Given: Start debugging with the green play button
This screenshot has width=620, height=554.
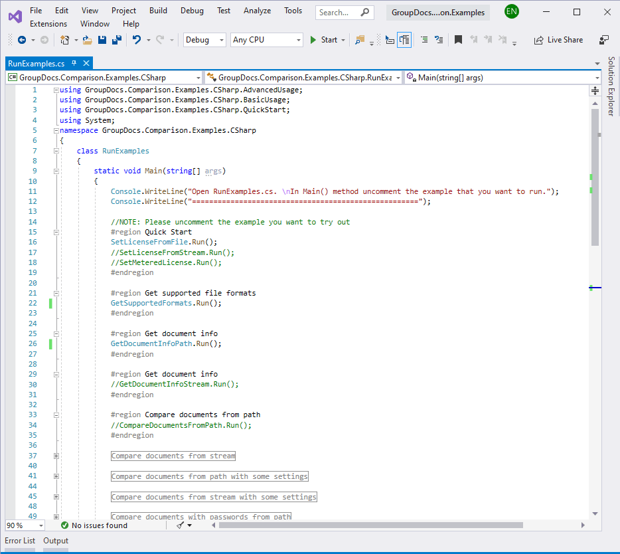Looking at the screenshot, I should coord(313,40).
